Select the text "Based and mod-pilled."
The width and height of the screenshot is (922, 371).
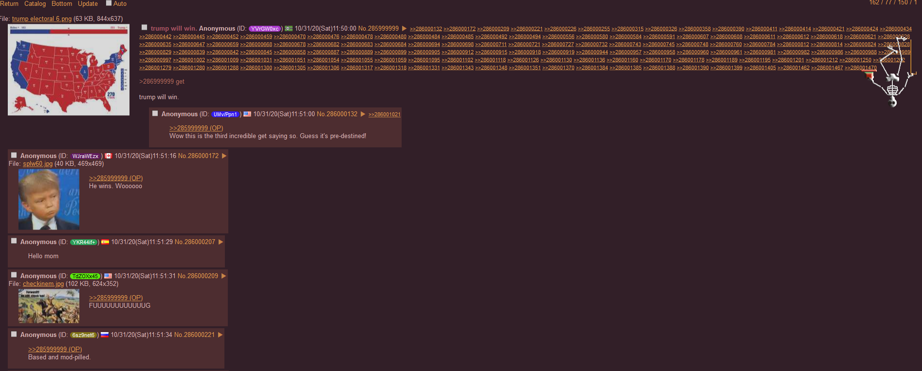pos(59,357)
